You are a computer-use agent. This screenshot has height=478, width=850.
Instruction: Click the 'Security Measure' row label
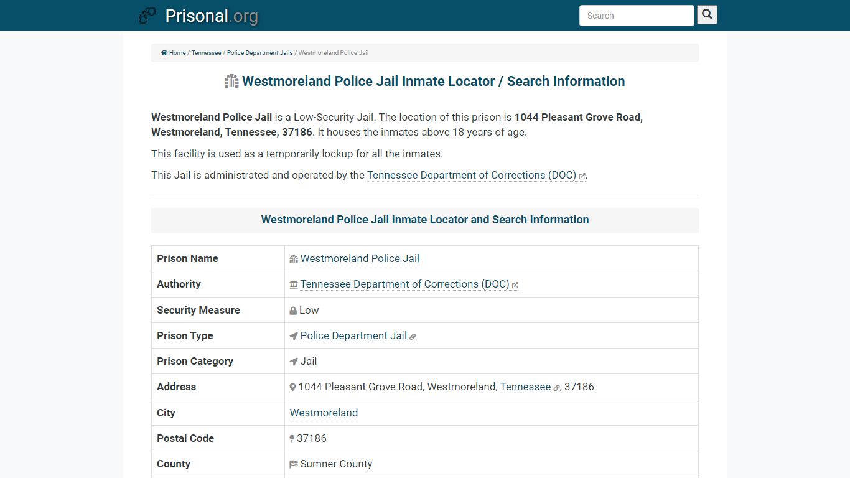click(x=198, y=310)
